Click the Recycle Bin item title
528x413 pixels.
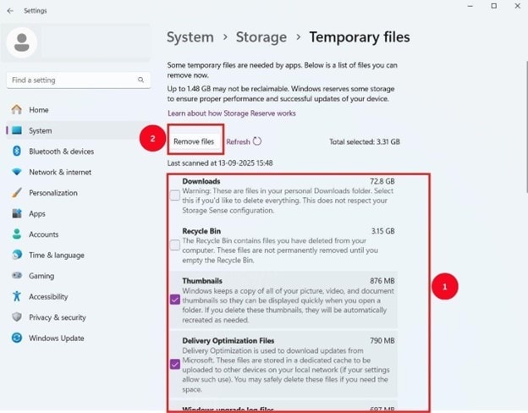201,231
